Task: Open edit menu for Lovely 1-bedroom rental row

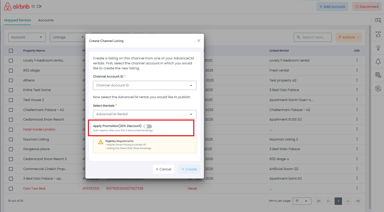Action: [x=357, y=60]
